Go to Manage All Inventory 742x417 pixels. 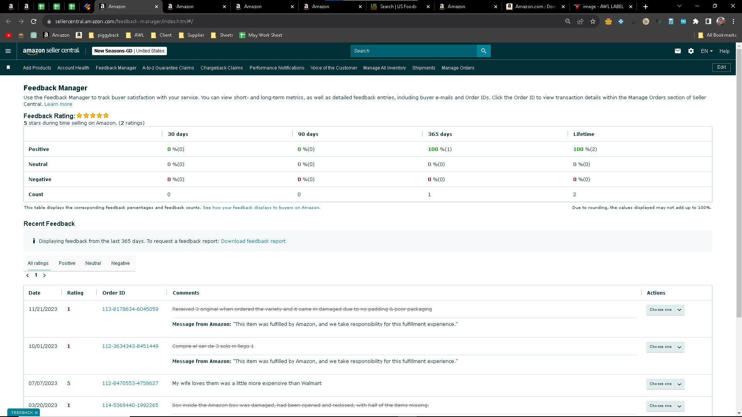[385, 68]
